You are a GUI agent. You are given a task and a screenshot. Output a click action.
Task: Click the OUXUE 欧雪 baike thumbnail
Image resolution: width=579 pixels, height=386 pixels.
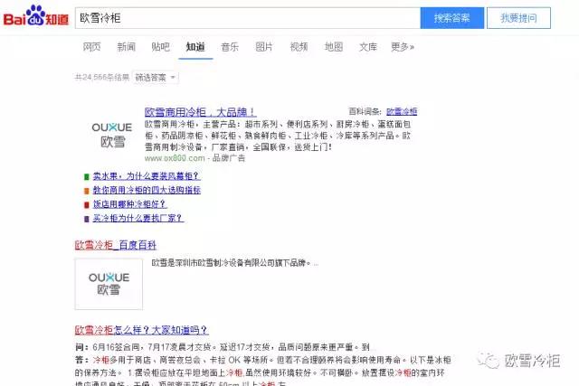pos(109,284)
